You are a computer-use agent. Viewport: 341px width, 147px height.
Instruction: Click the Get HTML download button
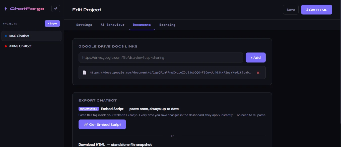(317, 10)
